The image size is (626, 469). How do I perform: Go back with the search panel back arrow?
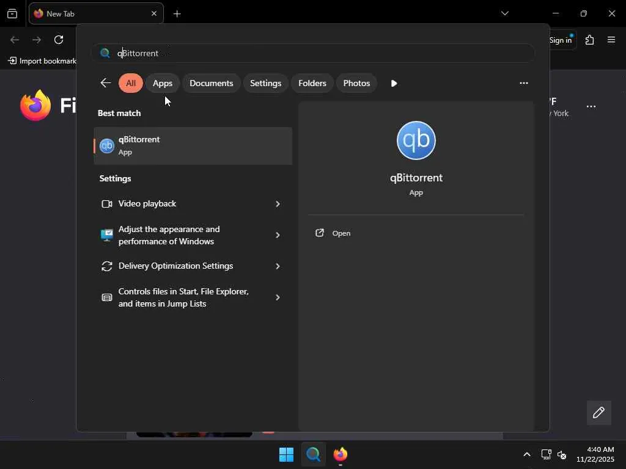tap(105, 83)
